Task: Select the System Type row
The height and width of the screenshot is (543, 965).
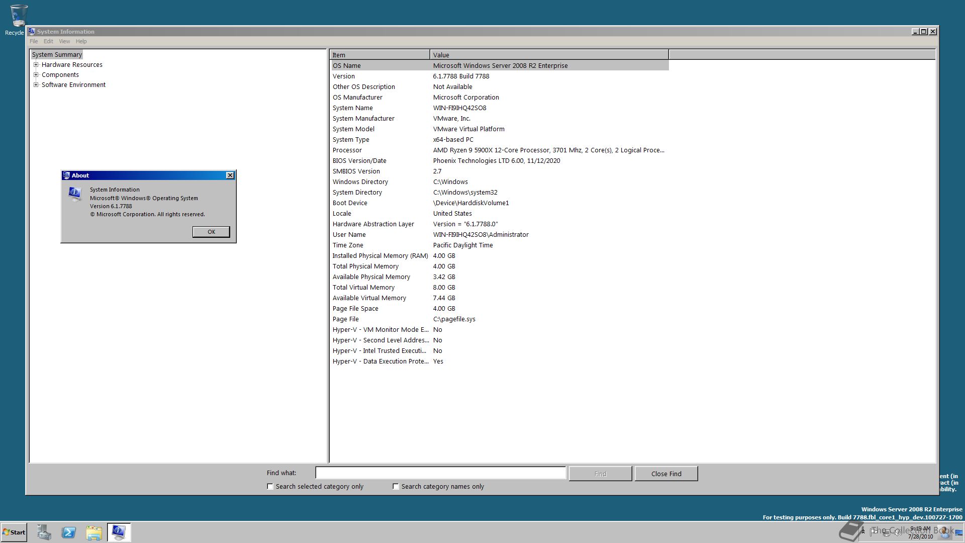Action: 499,140
